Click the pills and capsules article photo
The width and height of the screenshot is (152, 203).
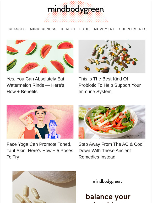point(112,56)
